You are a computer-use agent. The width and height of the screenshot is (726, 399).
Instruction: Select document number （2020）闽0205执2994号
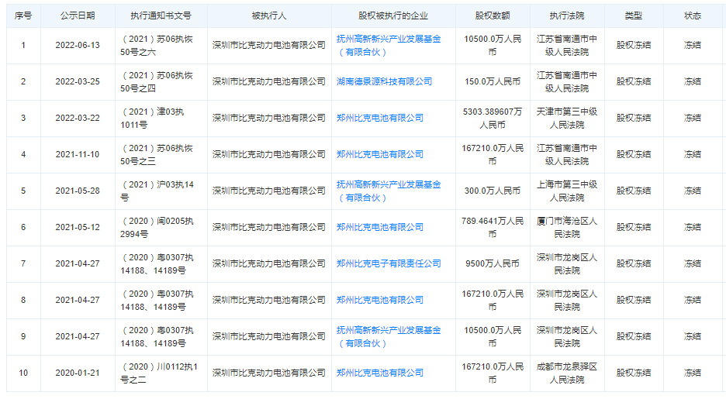(157, 227)
